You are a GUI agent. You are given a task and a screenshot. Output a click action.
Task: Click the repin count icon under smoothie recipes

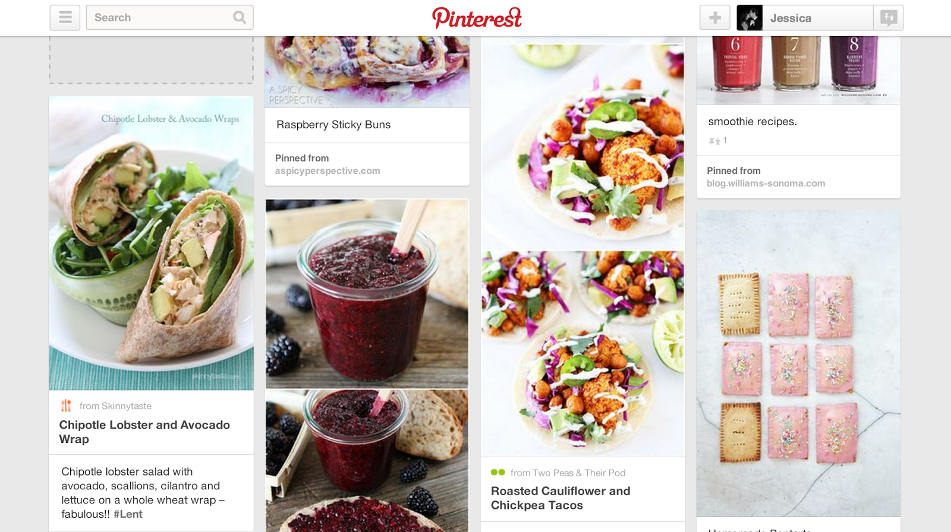tap(714, 141)
